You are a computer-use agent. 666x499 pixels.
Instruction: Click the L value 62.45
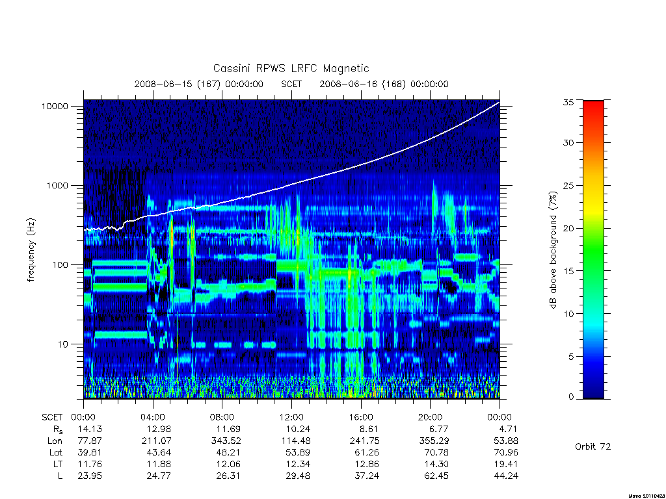pyautogui.click(x=436, y=476)
